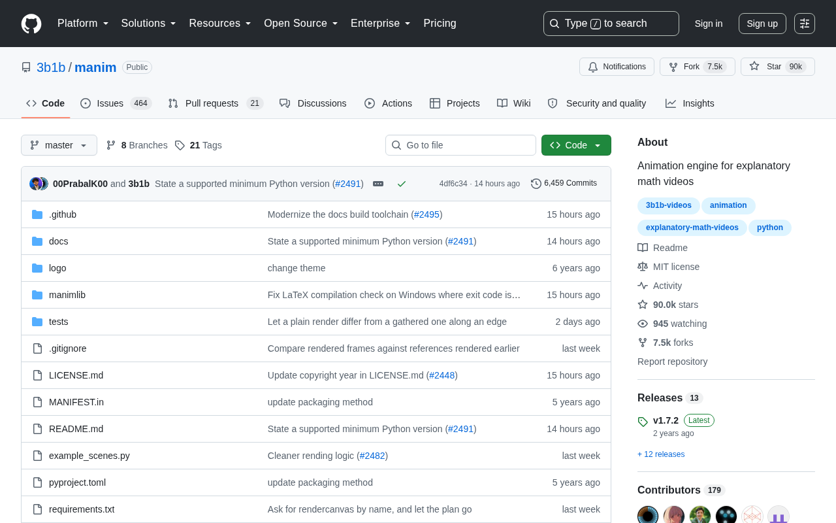
Task: Click the 3b1b-videos topic tag
Action: (669, 206)
